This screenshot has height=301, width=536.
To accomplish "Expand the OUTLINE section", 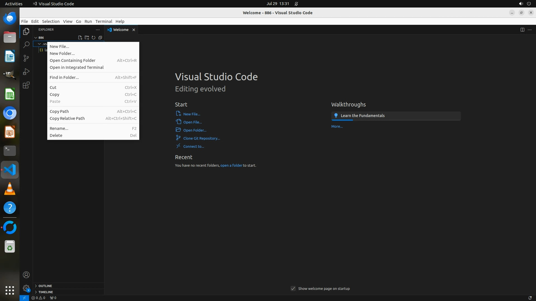I will click(45, 286).
